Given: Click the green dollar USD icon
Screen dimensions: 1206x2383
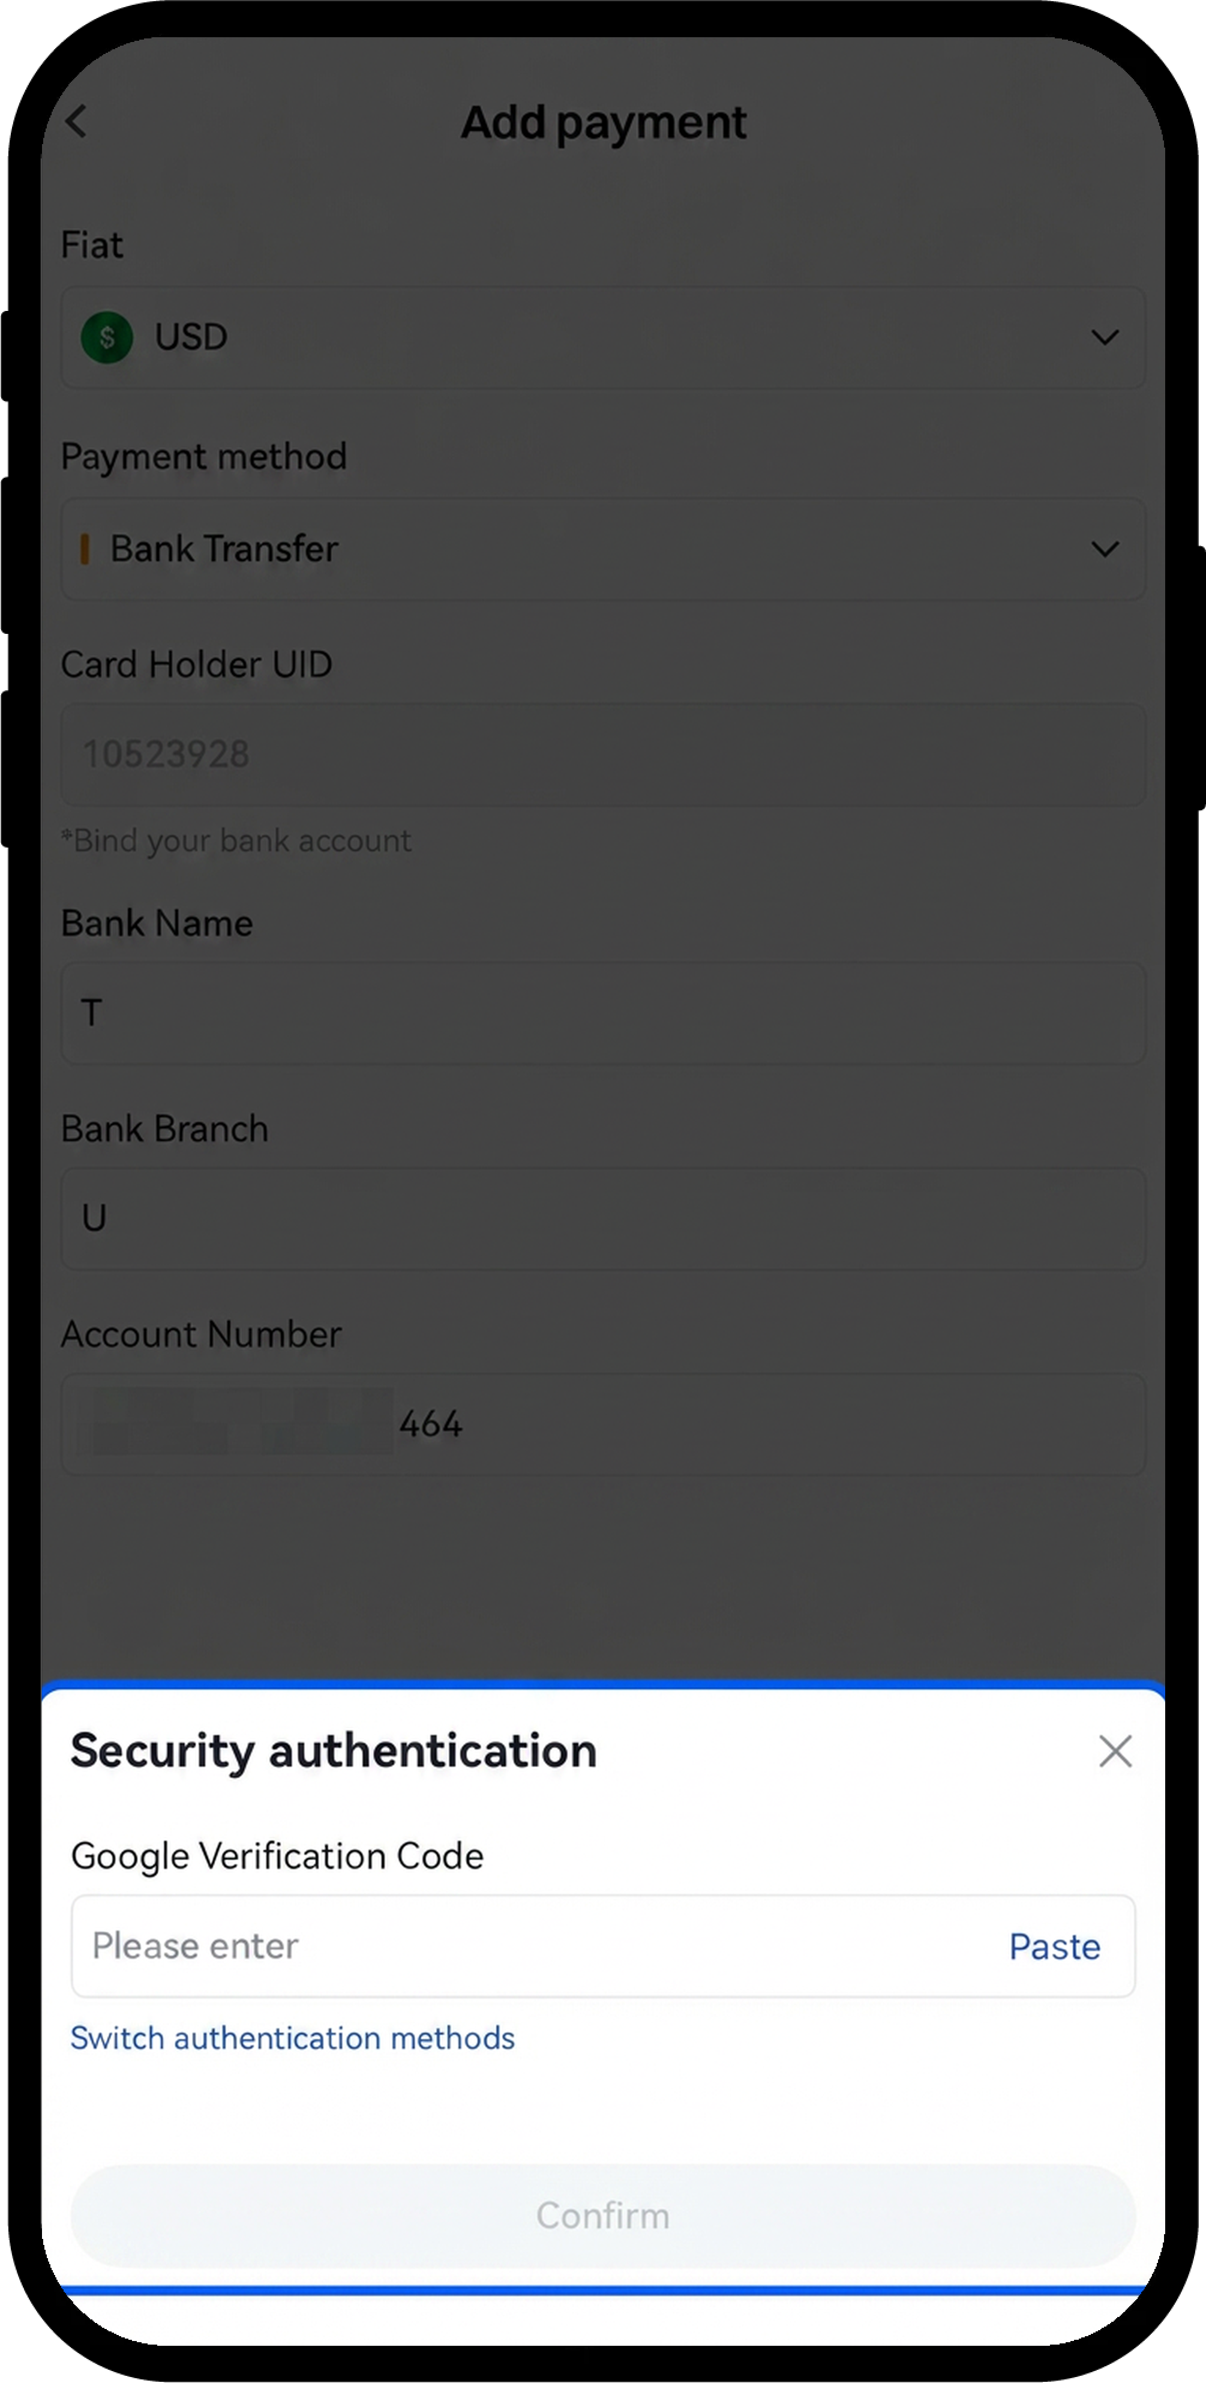Looking at the screenshot, I should coord(107,337).
